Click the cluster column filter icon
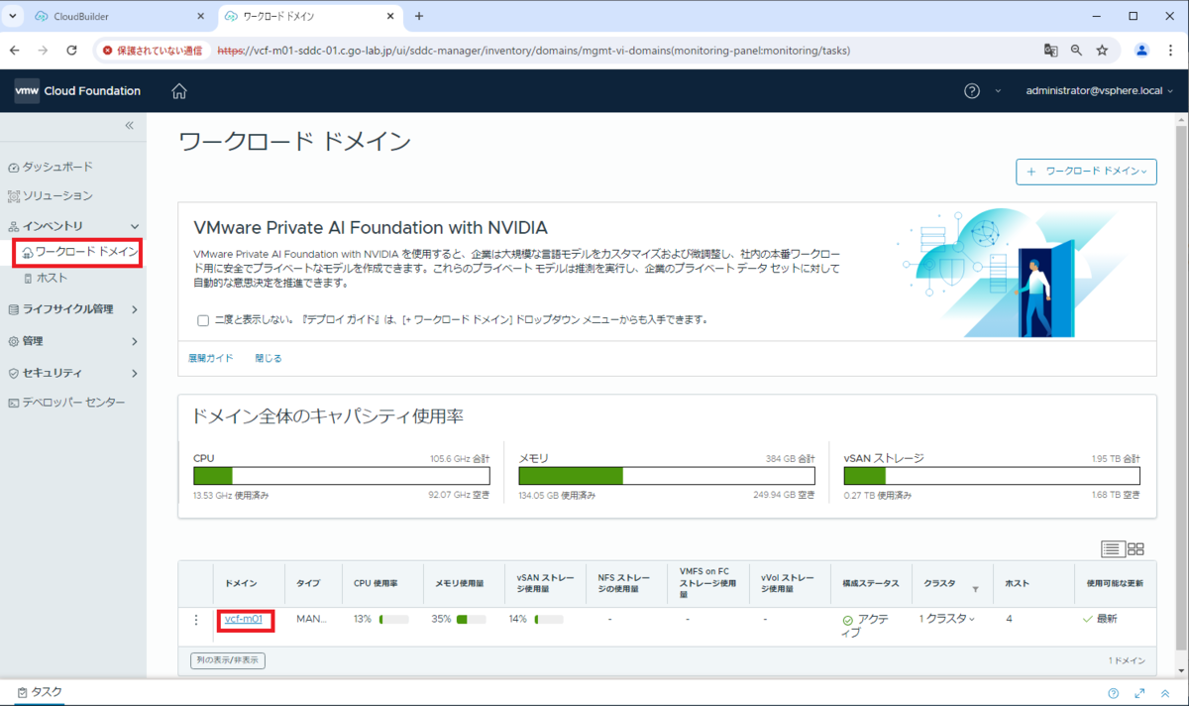1189x706 pixels. (975, 590)
